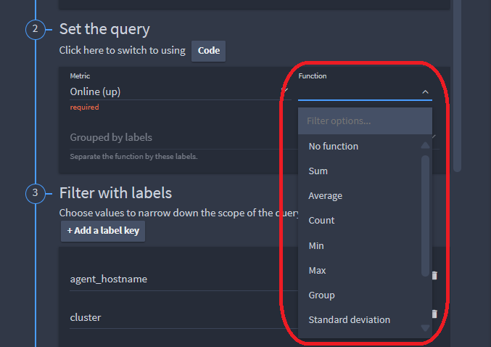Click the function list scrollbar thumb
This screenshot has height=347, width=491.
point(425,216)
